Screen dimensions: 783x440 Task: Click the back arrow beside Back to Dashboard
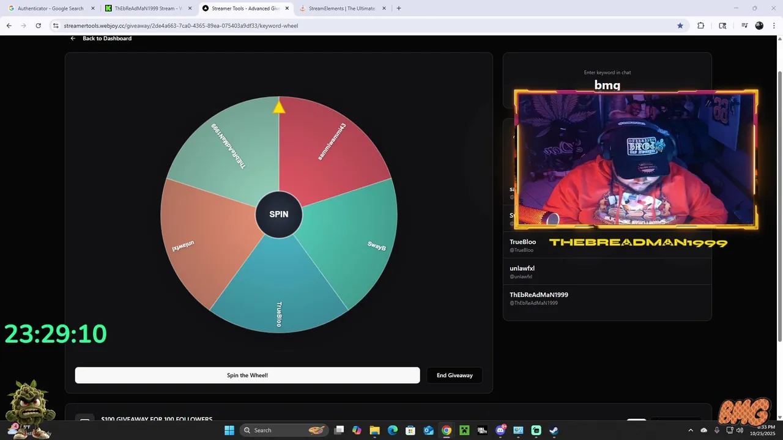[x=73, y=38]
